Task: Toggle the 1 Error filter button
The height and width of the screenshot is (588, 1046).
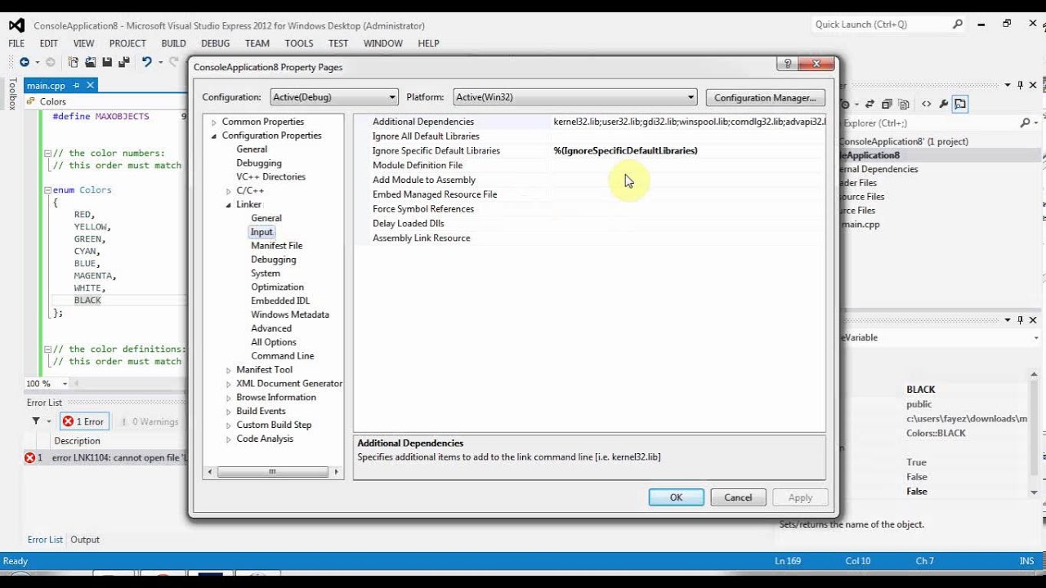Action: [x=85, y=421]
